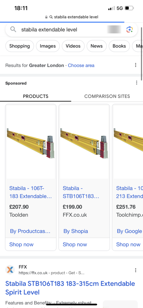Tap the FFX site favicon
This screenshot has width=143, height=308.
[10, 270]
